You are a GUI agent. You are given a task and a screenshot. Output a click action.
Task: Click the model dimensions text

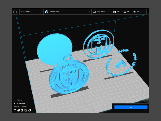tap(20, 106)
